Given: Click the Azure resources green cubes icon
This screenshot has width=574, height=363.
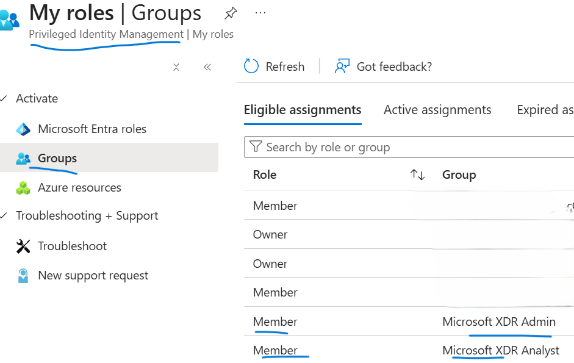Looking at the screenshot, I should click(x=23, y=188).
